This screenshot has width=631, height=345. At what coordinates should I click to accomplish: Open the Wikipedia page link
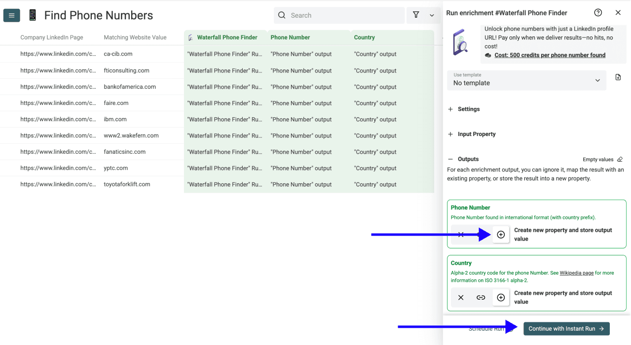tap(576, 273)
